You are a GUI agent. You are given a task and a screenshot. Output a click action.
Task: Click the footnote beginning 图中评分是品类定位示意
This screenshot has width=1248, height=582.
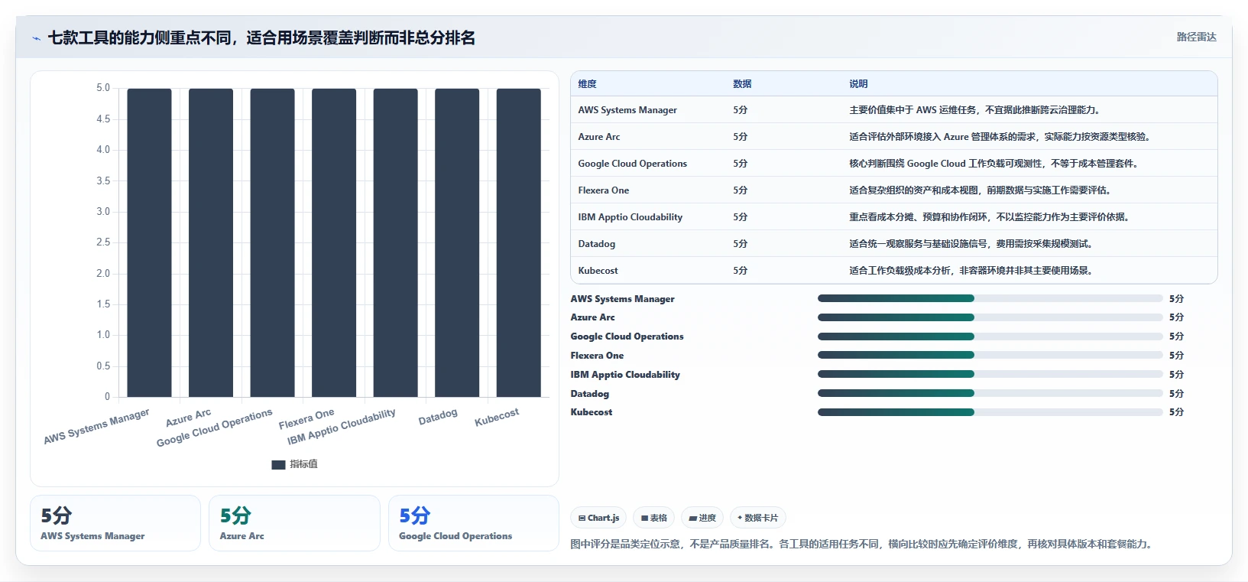861,544
